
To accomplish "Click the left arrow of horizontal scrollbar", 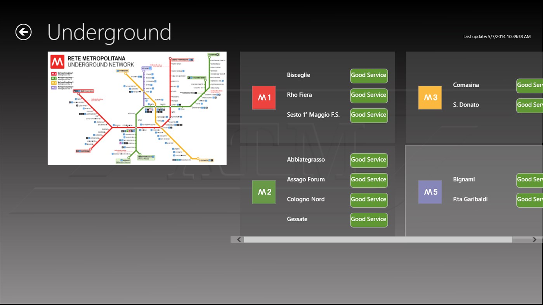I will pyautogui.click(x=239, y=240).
